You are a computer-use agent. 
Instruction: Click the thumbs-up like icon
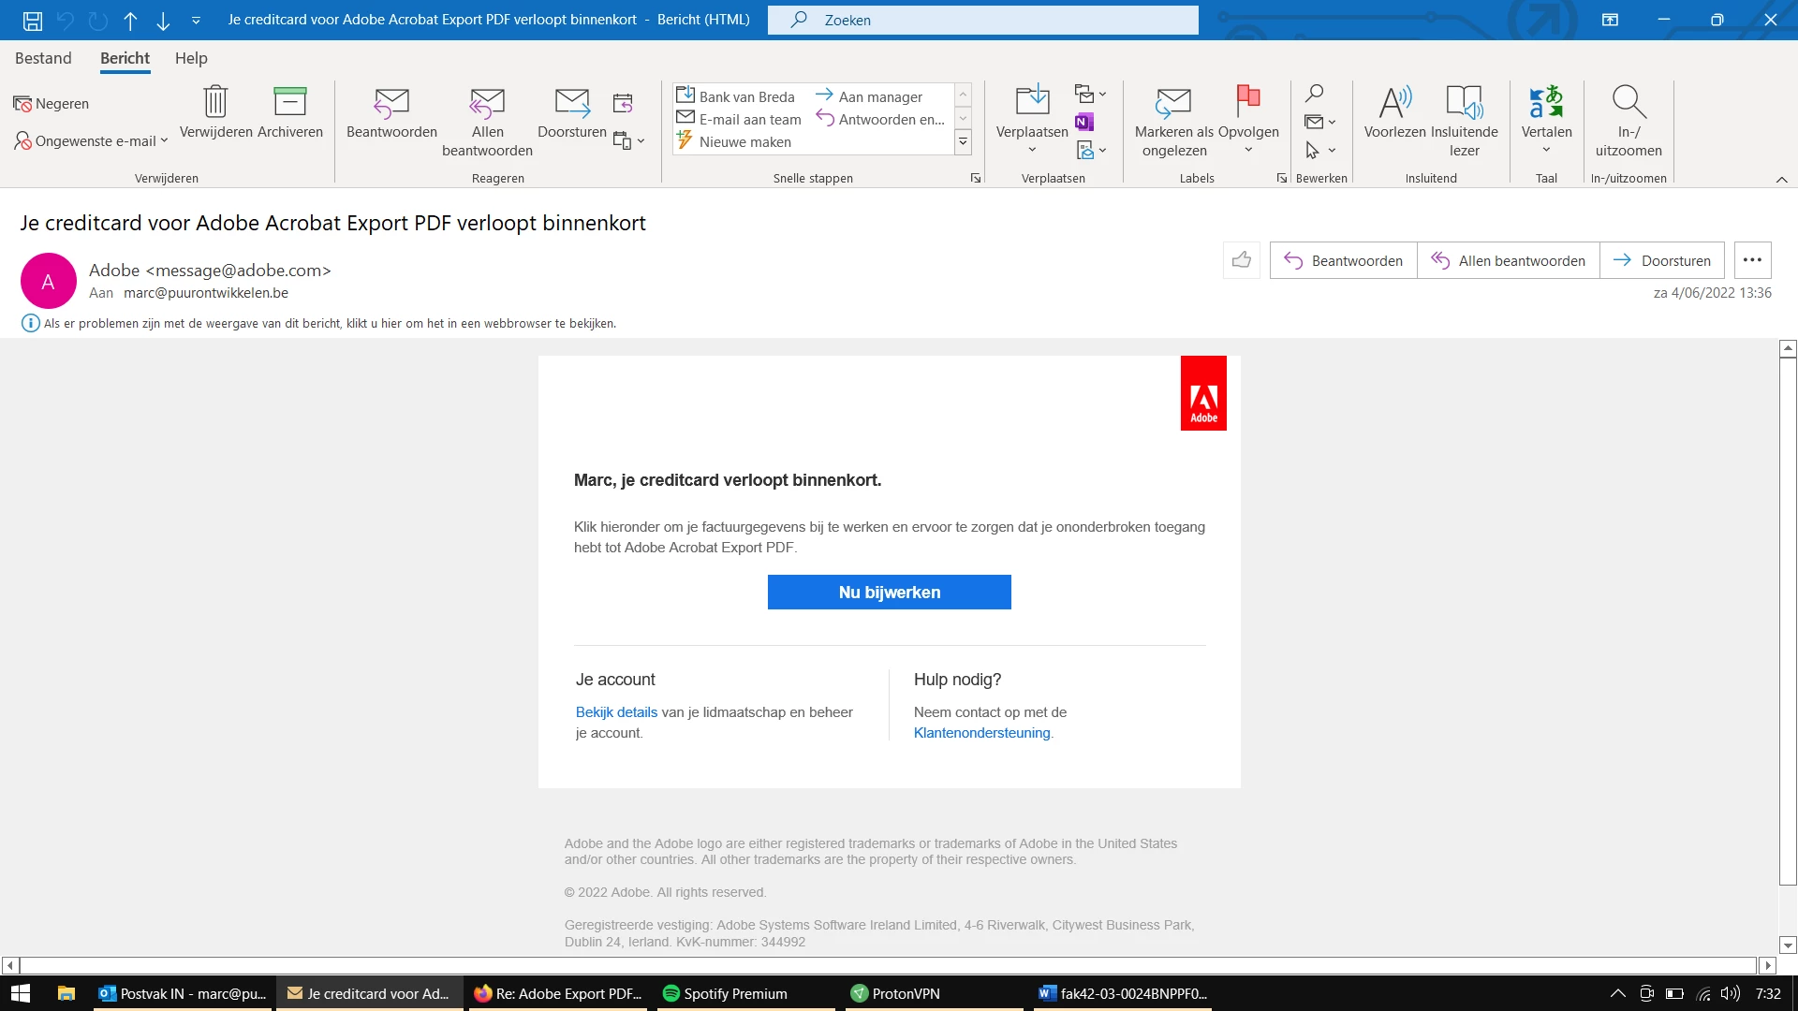pos(1242,260)
